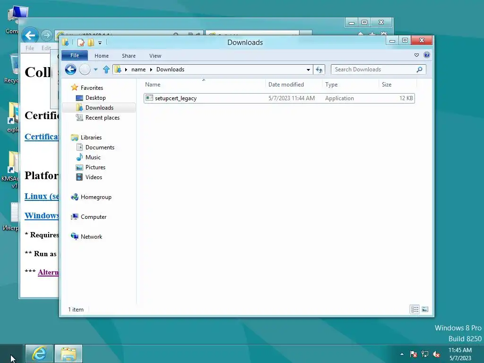Screen dimensions: 484x363
Task: Select Libraries in navigation pane
Action: 91,138
